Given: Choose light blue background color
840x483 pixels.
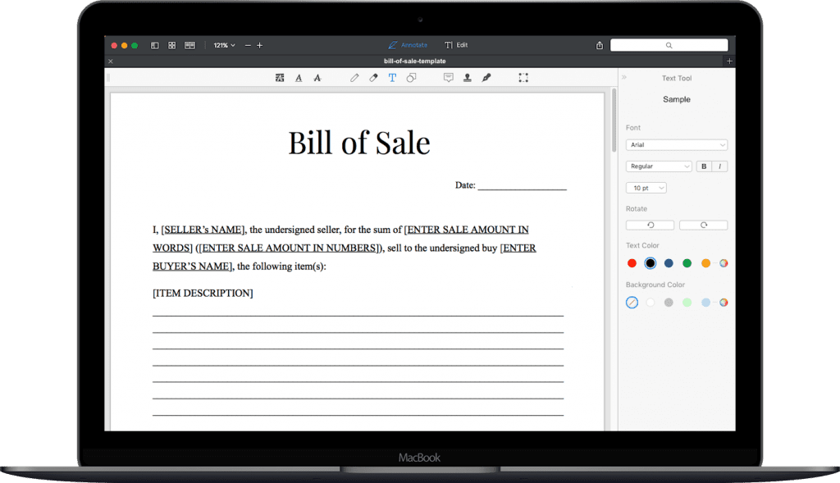Looking at the screenshot, I should click(706, 303).
